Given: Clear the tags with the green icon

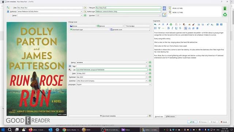Looking at the screenshot, I should click(x=150, y=66).
